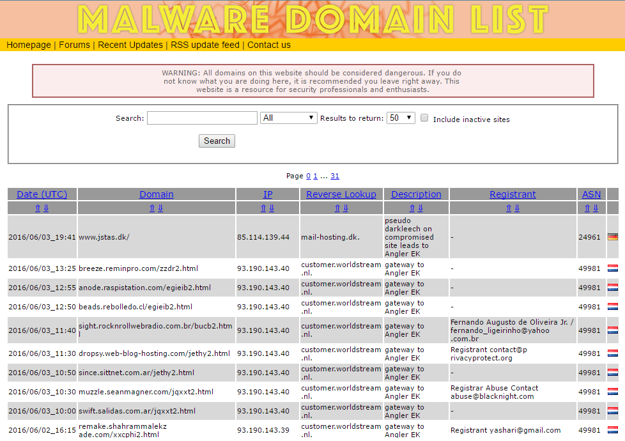625x441 pixels.
Task: Sort Registrant column ascending arrow
Action: [x=509, y=208]
